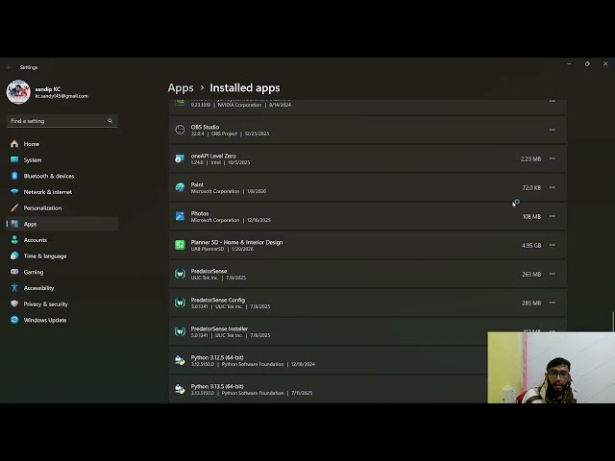
Task: Select Accessibility in the sidebar
Action: pyautogui.click(x=61, y=288)
